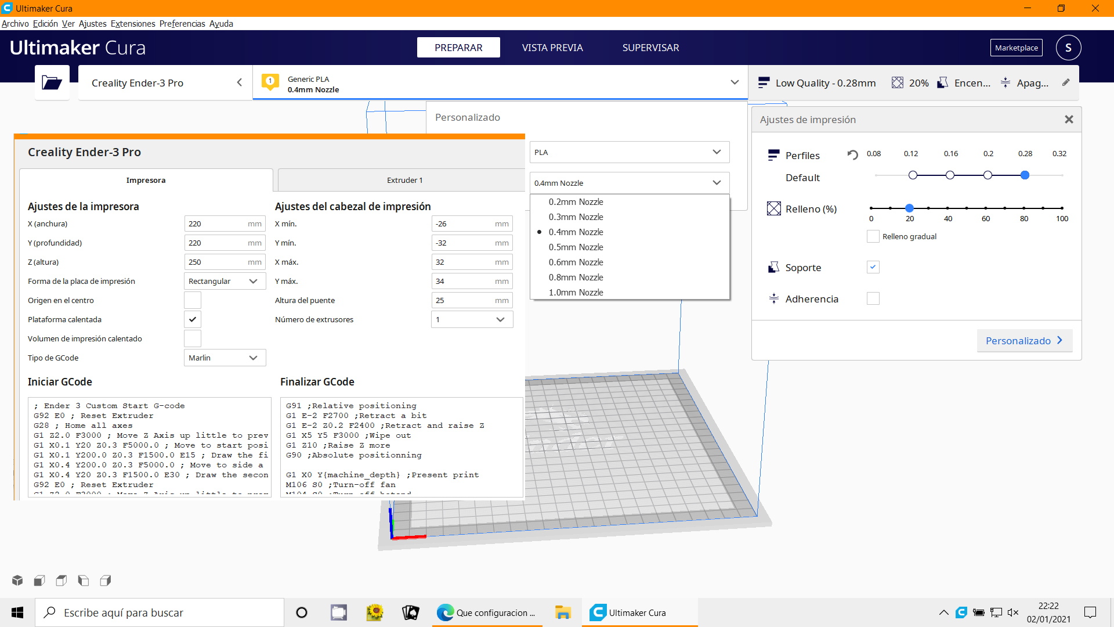The width and height of the screenshot is (1114, 627).
Task: Enable the Adherencia checkbox
Action: pyautogui.click(x=873, y=298)
